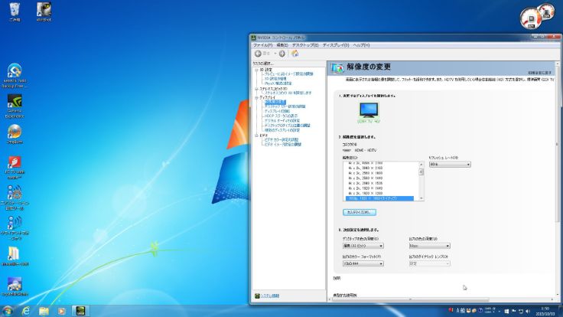Open デジタル オーディオの設定 tree item
The height and width of the screenshot is (317, 563).
[x=281, y=121]
